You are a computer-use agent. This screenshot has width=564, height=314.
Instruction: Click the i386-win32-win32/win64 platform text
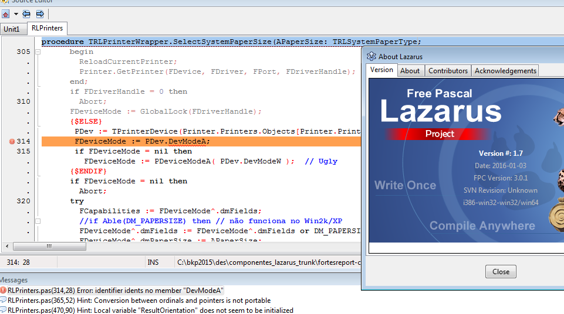click(501, 202)
